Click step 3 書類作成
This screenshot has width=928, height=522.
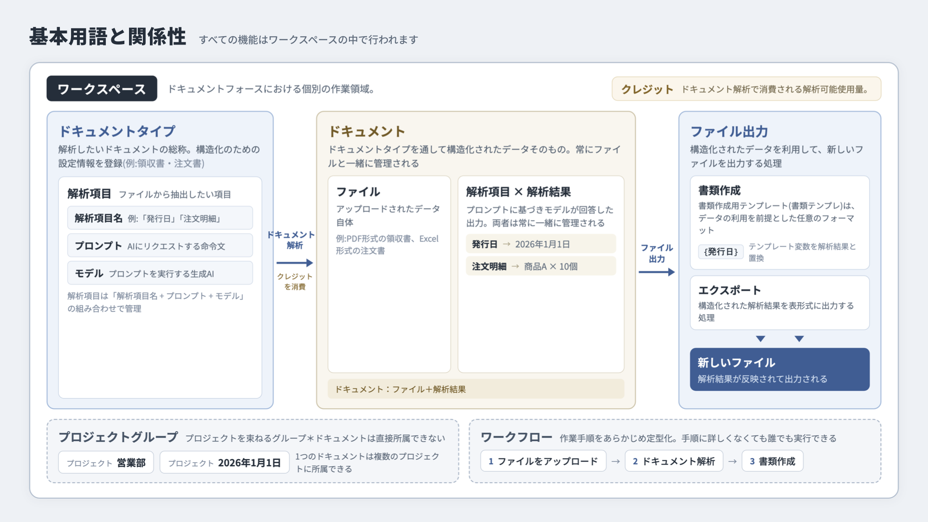[773, 461]
